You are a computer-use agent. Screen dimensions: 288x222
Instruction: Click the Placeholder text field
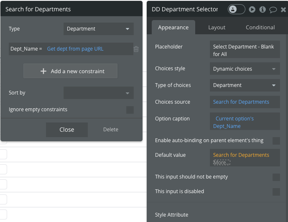[x=245, y=50]
